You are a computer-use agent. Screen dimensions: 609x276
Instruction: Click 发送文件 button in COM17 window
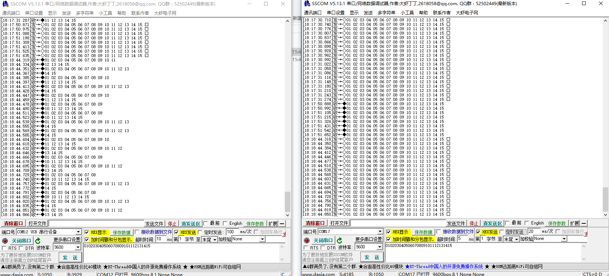point(456,223)
